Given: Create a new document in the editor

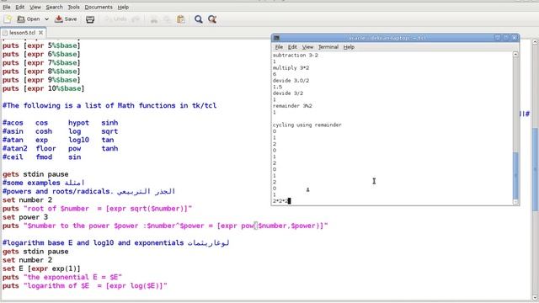Looking at the screenshot, I should (x=8, y=19).
